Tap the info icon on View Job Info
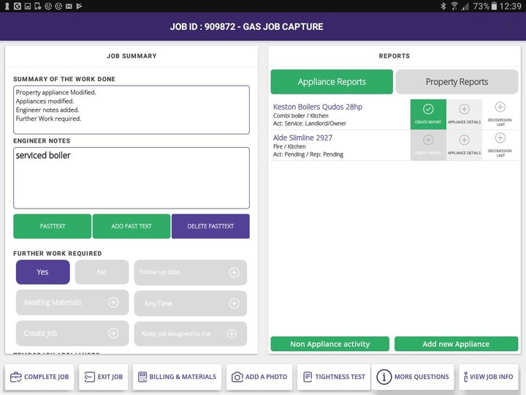 point(465,377)
